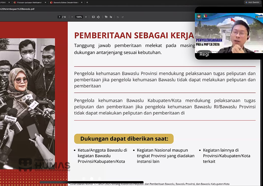Screen dimensions: 263x186
Task: Click the 'Tanggung jawab pemberitaan melekat' sentence
Action: click(x=134, y=49)
